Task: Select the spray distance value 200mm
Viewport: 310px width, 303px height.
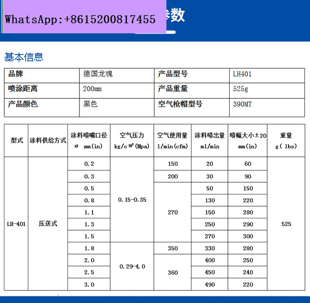Action: (92, 89)
